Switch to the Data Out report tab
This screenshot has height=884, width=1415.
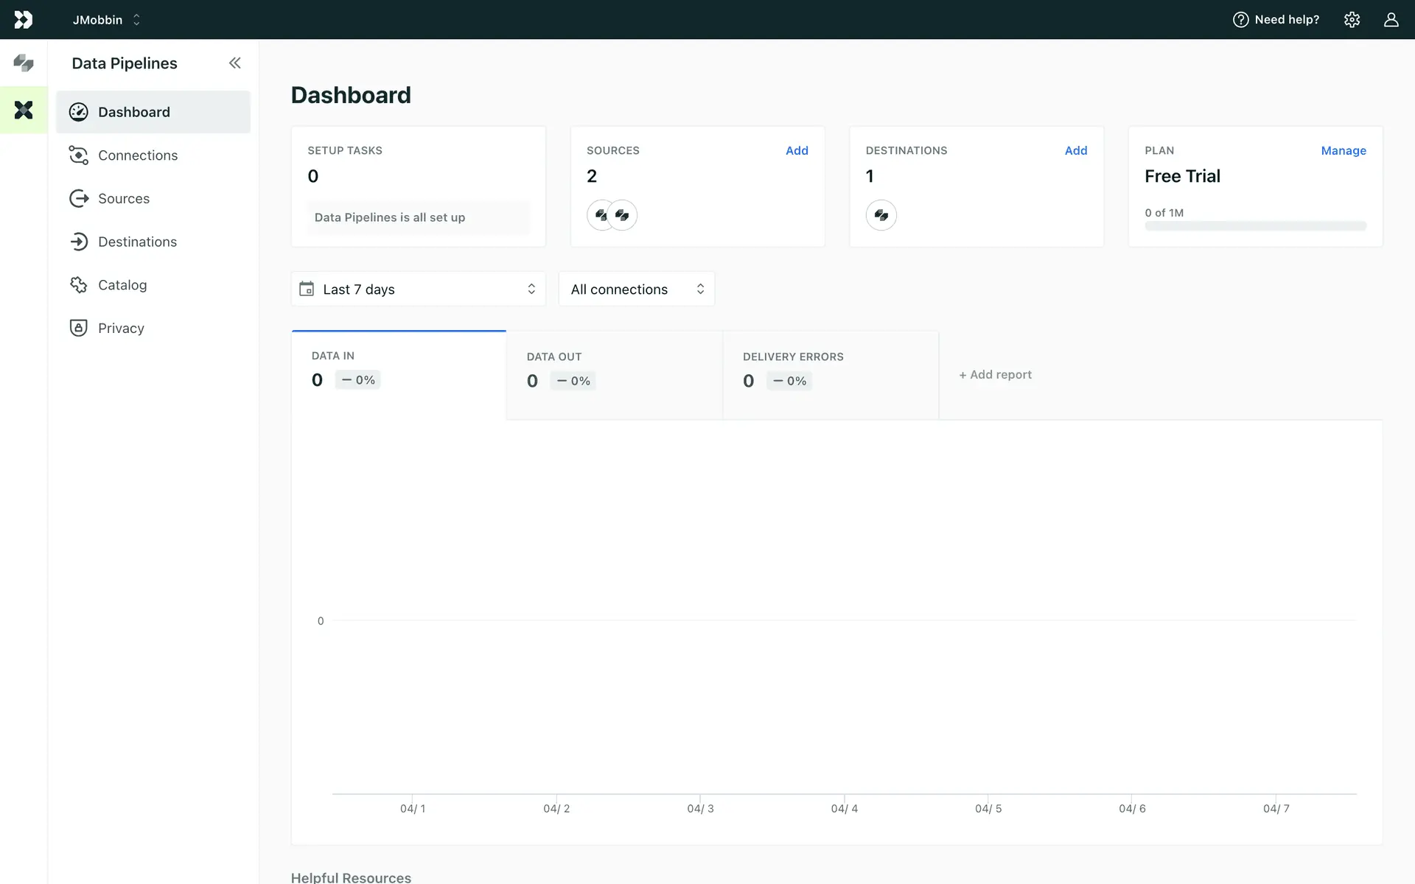[614, 375]
